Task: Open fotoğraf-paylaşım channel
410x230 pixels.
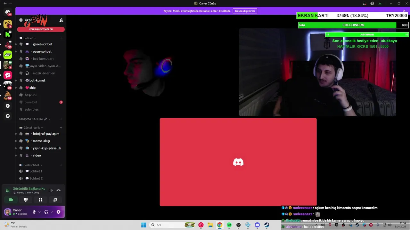Action: coord(41,134)
